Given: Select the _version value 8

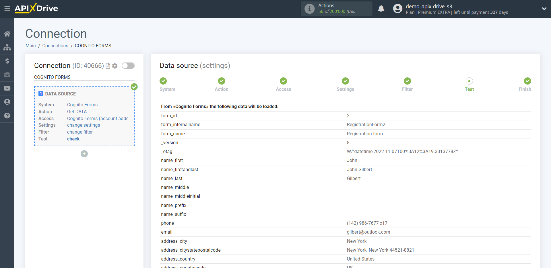Looking at the screenshot, I should click(348, 143).
